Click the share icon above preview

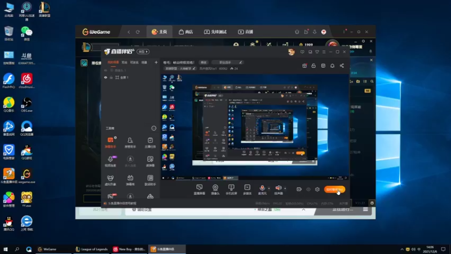coord(342,65)
